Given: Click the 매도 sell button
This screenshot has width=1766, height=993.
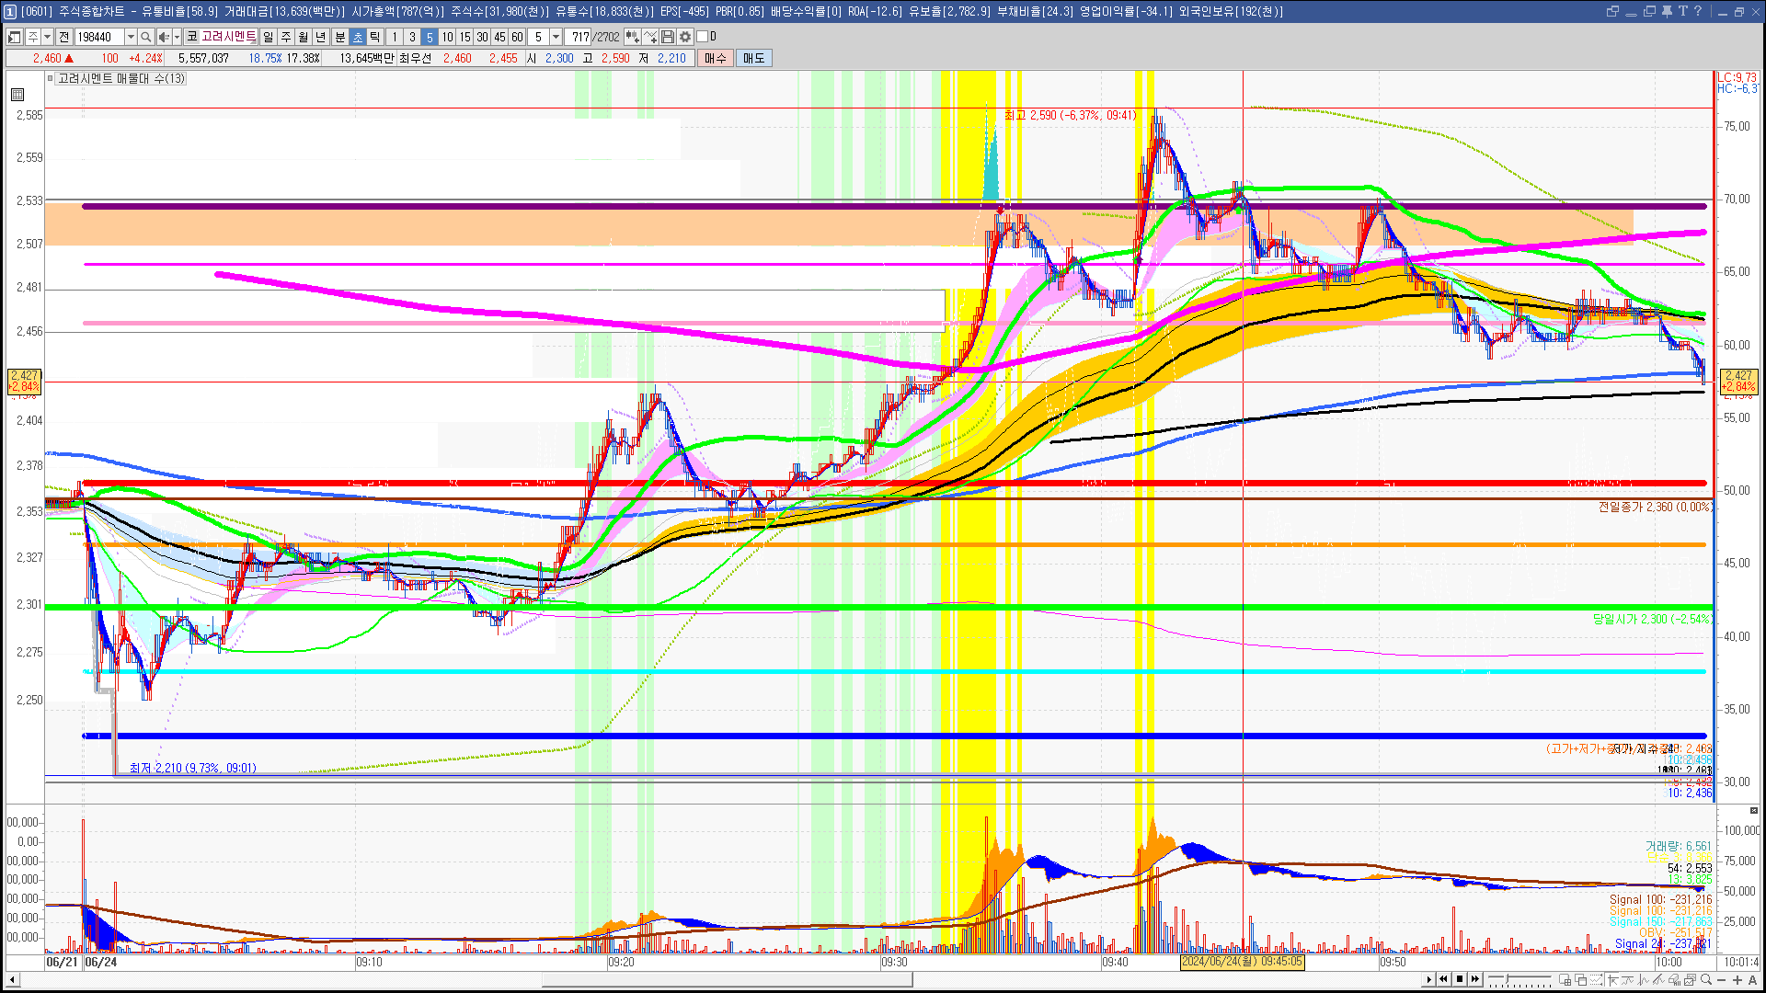Looking at the screenshot, I should (x=753, y=58).
